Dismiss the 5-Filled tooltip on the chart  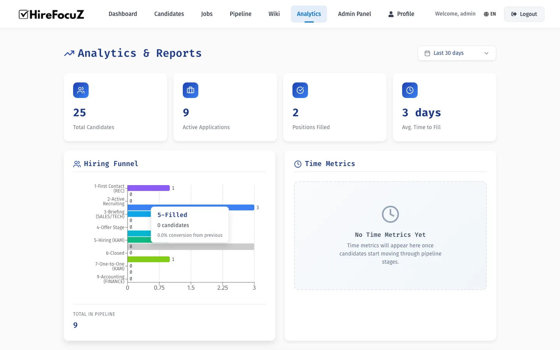[190, 224]
